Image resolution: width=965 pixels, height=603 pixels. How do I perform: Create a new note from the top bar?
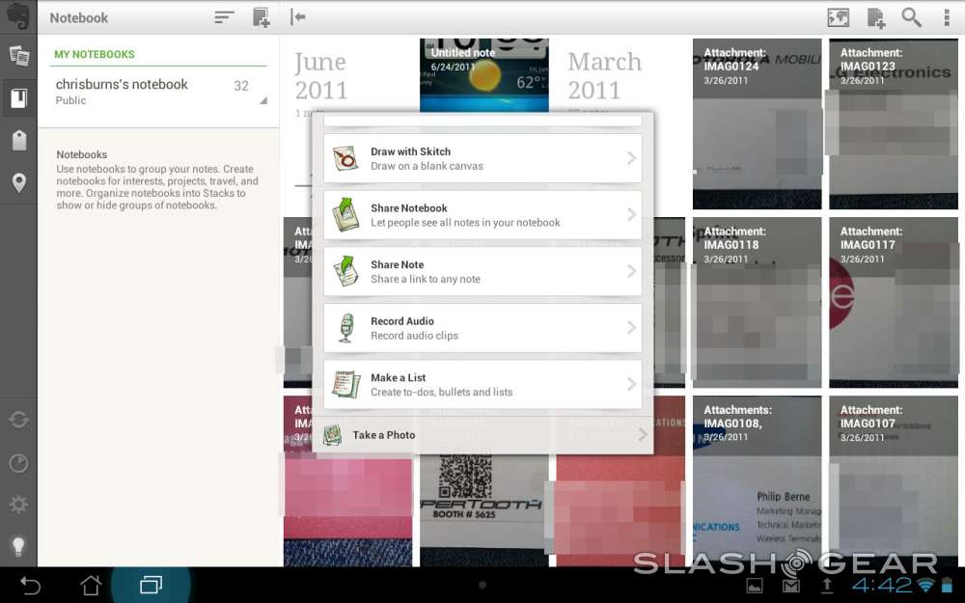pyautogui.click(x=876, y=17)
